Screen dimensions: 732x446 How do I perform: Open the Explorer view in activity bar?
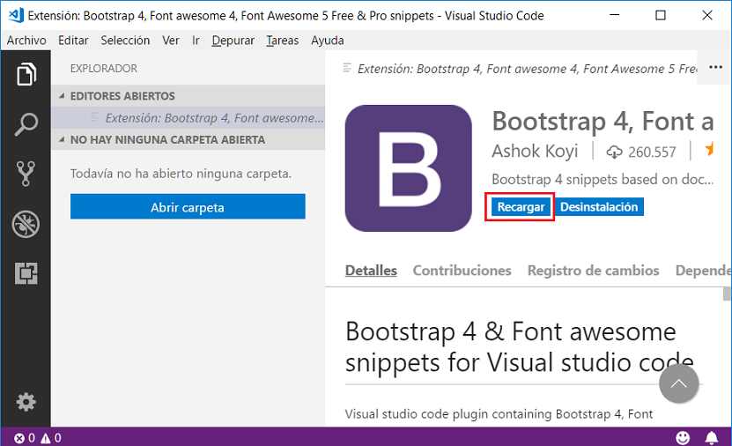tap(26, 74)
